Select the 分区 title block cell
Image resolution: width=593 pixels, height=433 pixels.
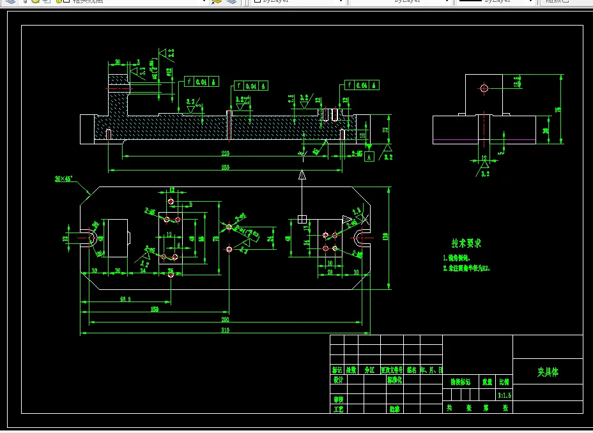click(x=369, y=370)
